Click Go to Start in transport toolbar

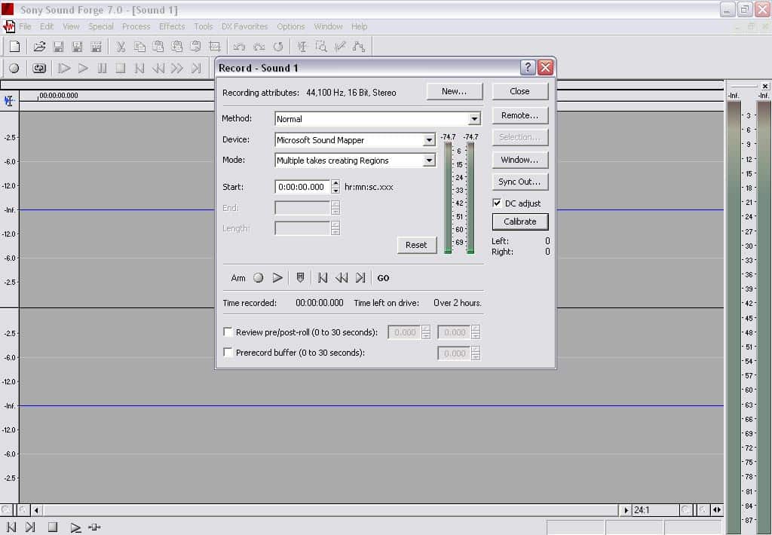[139, 69]
